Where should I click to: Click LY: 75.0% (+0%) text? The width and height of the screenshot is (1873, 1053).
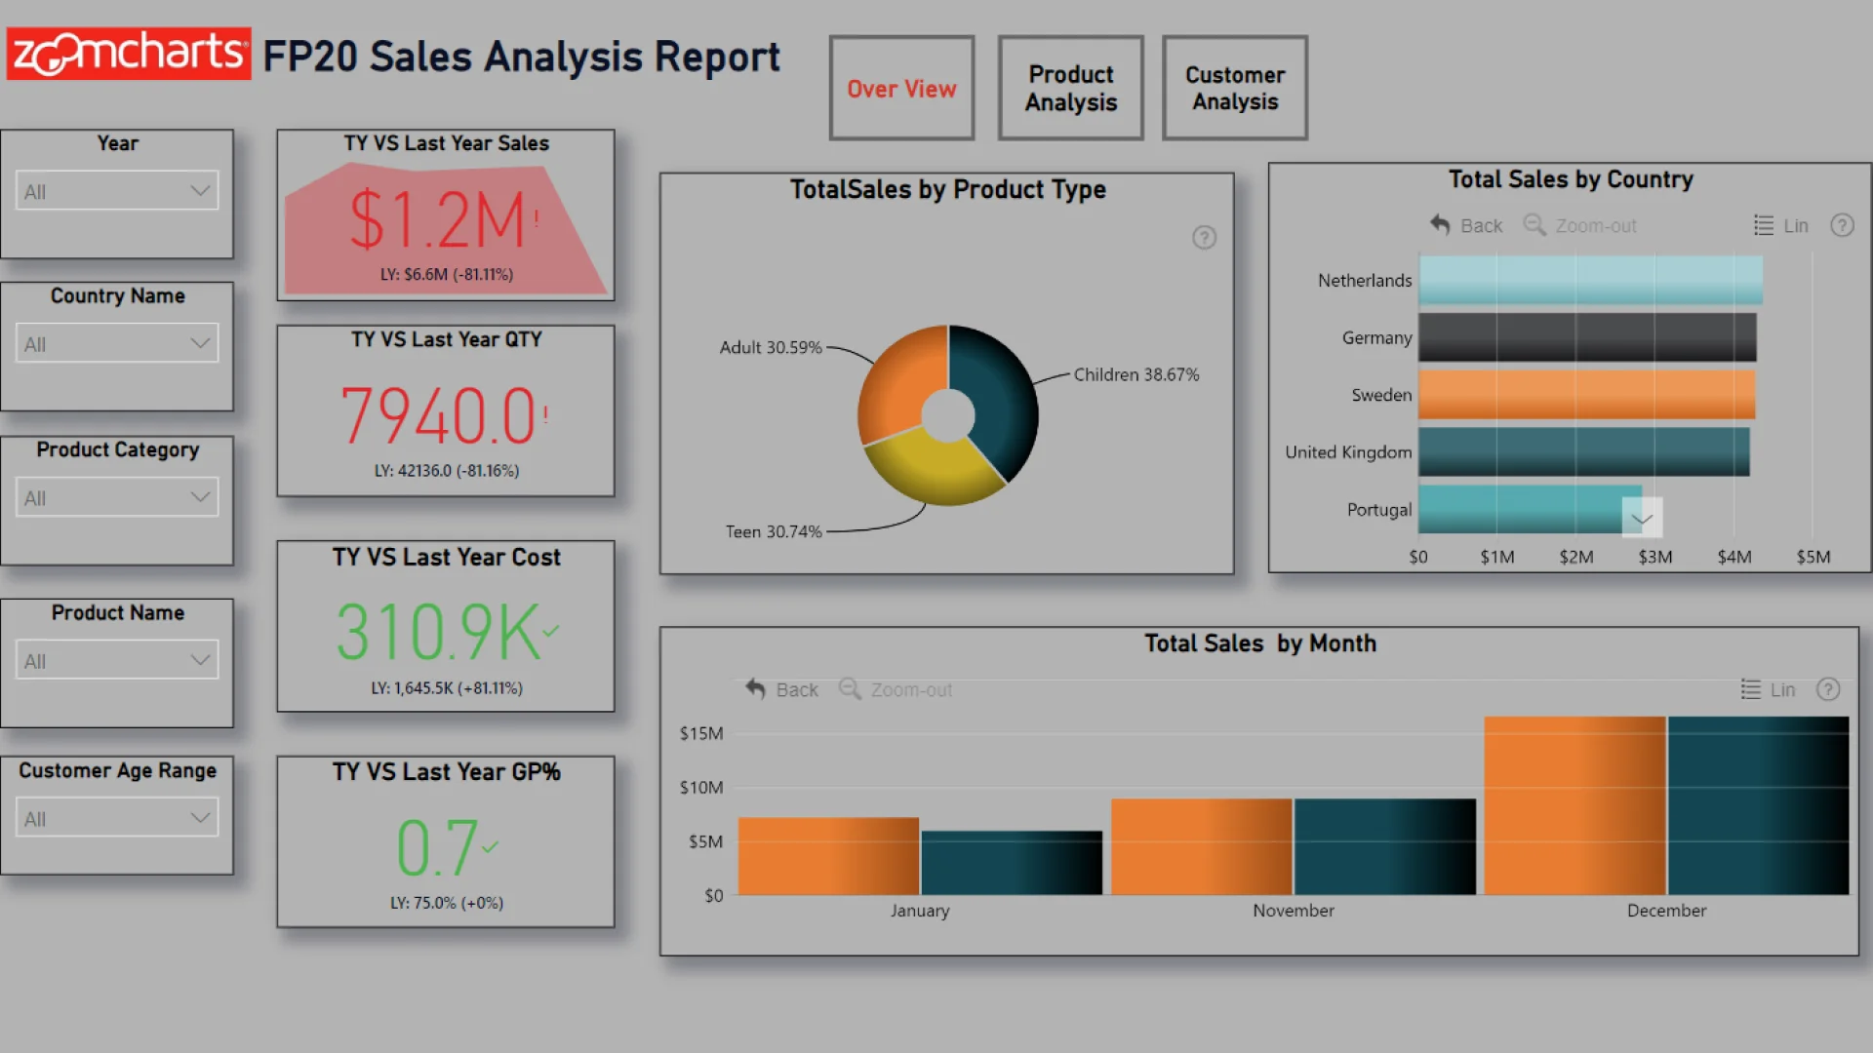click(447, 903)
